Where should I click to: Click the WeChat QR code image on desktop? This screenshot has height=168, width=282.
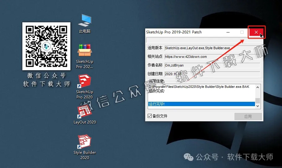pos(47,46)
